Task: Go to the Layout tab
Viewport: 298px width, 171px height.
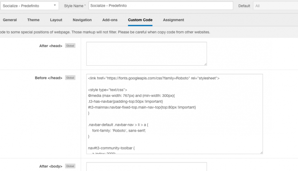Action: point(56,20)
